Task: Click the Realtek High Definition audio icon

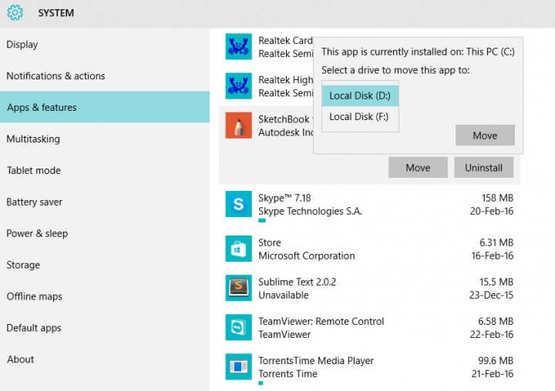Action: [238, 86]
